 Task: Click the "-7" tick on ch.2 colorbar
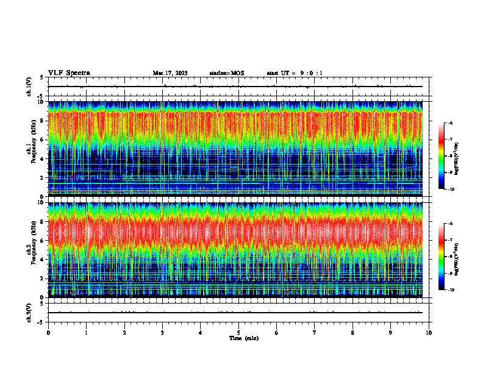tap(450, 240)
